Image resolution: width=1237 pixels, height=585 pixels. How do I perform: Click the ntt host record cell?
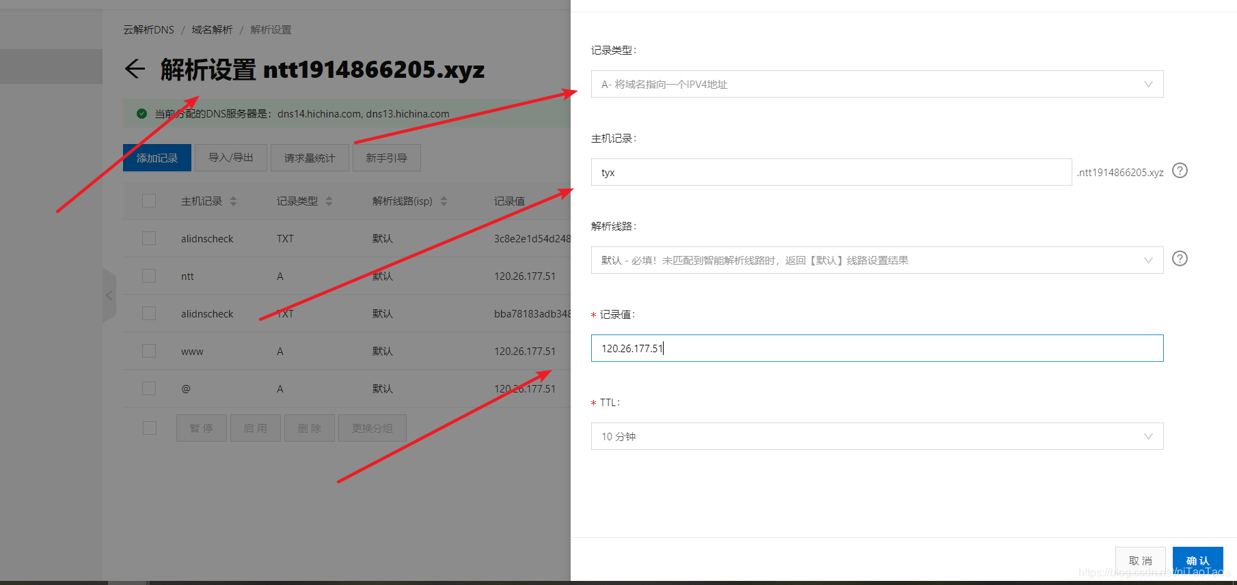[x=187, y=276]
